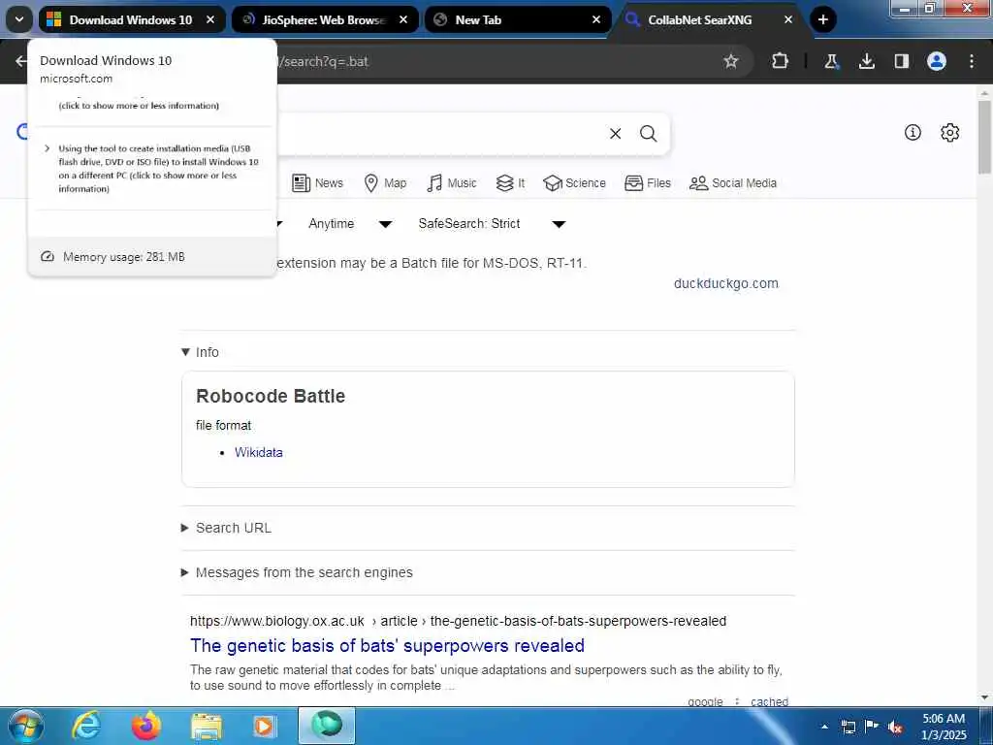Open the browser three-dot menu
Viewport: 993px width, 745px height.
pyautogui.click(x=972, y=61)
